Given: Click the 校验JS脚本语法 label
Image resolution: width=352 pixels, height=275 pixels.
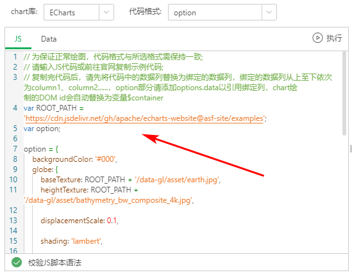Looking at the screenshot, I should pyautogui.click(x=54, y=262).
